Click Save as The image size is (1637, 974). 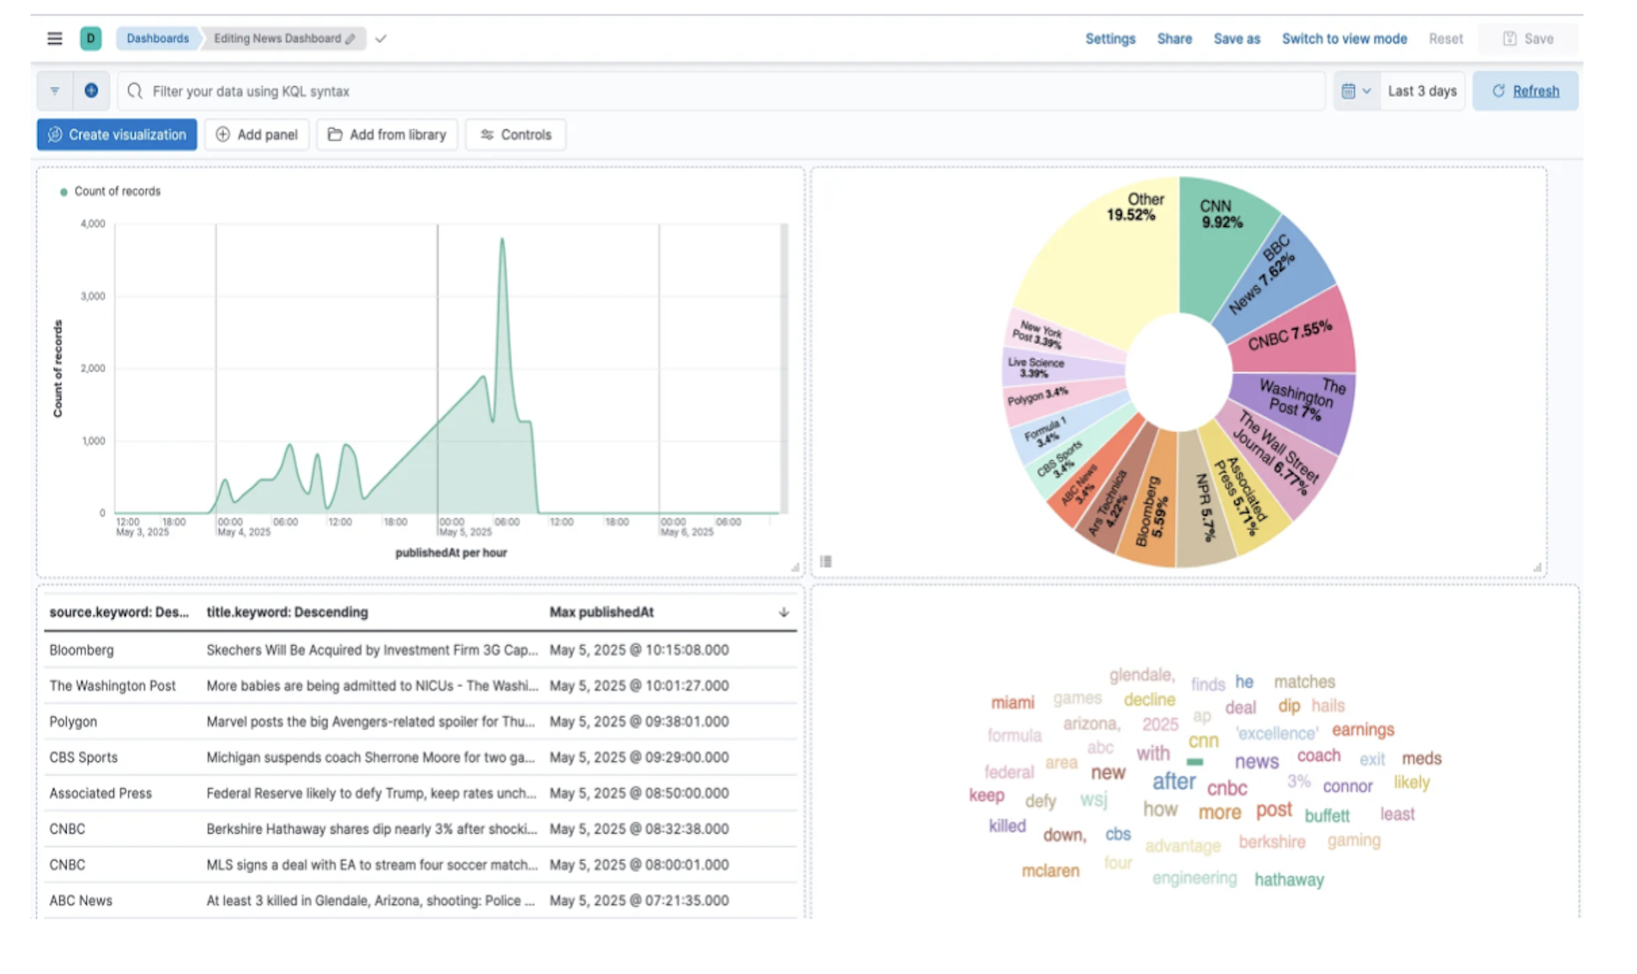(x=1237, y=39)
